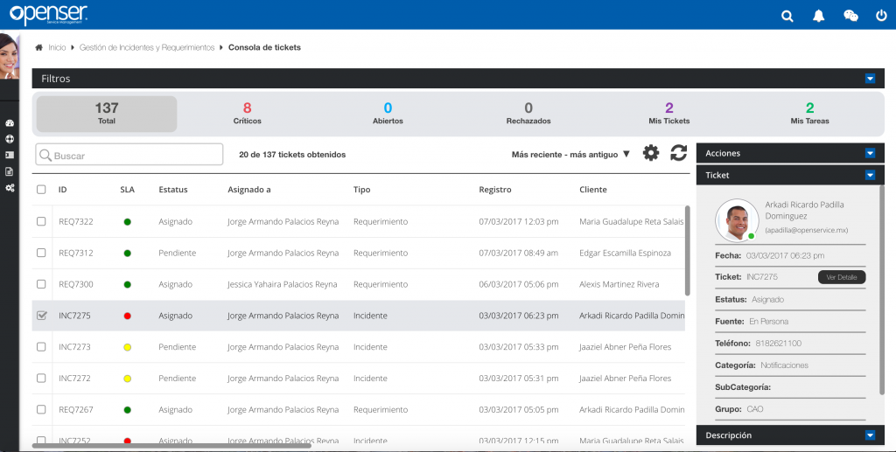Uncheck the INC7275 ticket checkbox

pos(41,316)
